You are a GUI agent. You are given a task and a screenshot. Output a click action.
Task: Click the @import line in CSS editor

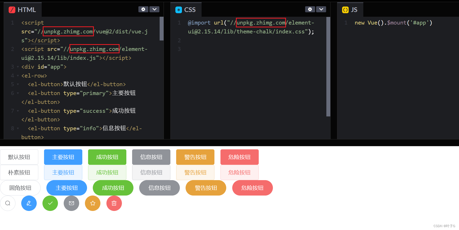tap(251, 27)
